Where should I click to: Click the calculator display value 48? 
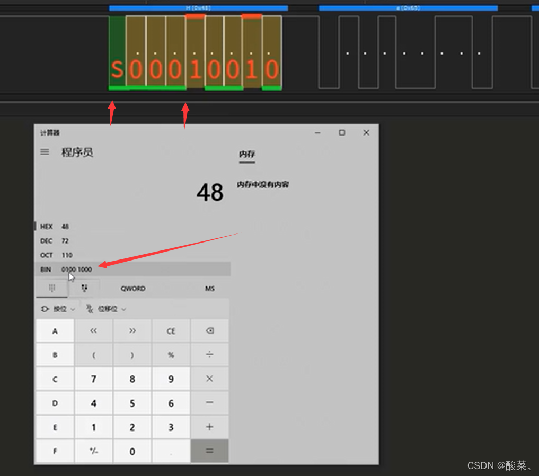[210, 192]
